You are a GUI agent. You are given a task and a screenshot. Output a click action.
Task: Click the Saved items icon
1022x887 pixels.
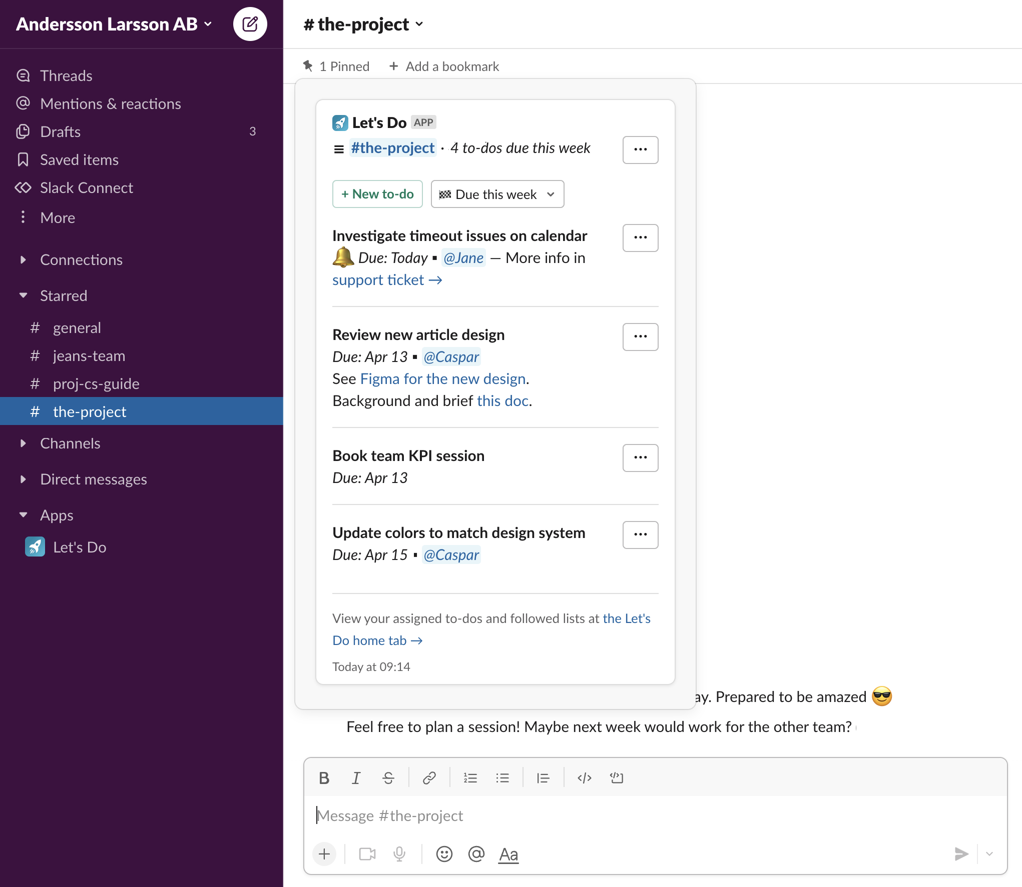(24, 159)
